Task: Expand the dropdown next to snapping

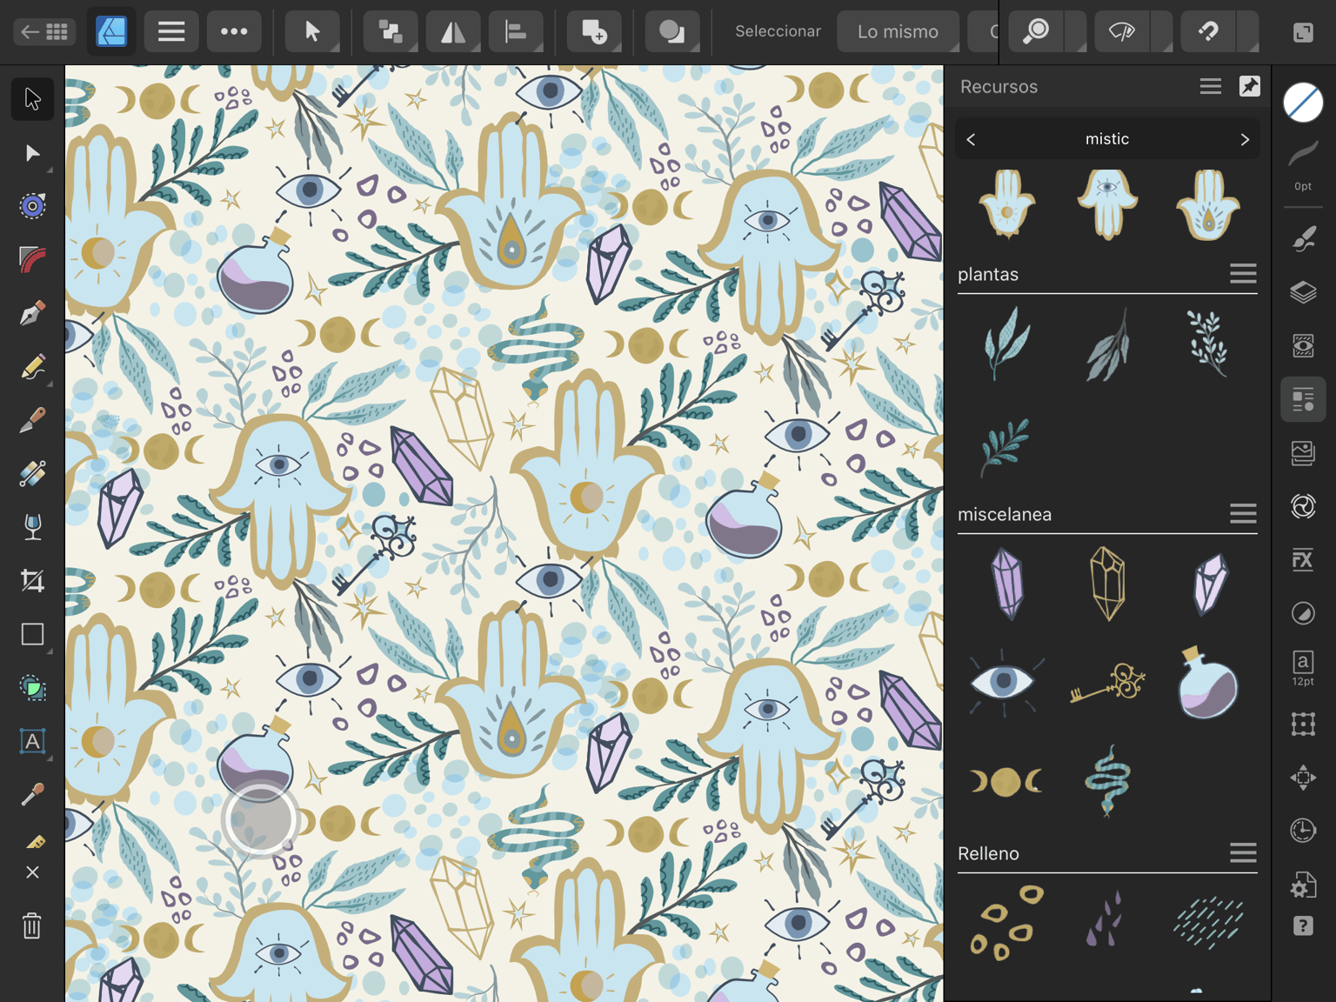Action: (x=1248, y=32)
